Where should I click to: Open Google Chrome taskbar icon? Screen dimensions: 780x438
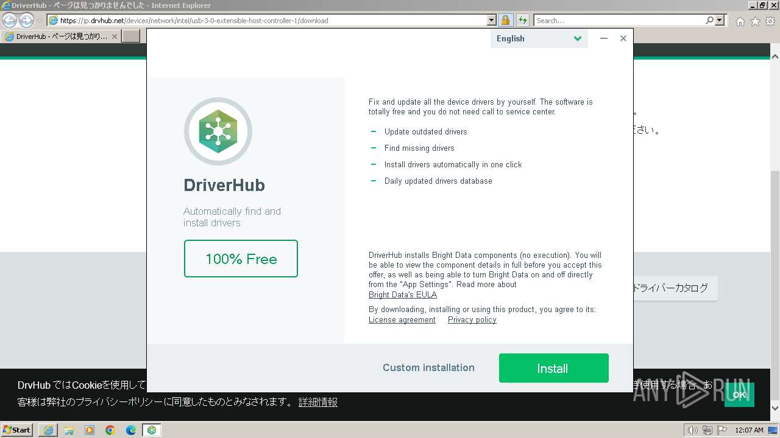(x=110, y=430)
